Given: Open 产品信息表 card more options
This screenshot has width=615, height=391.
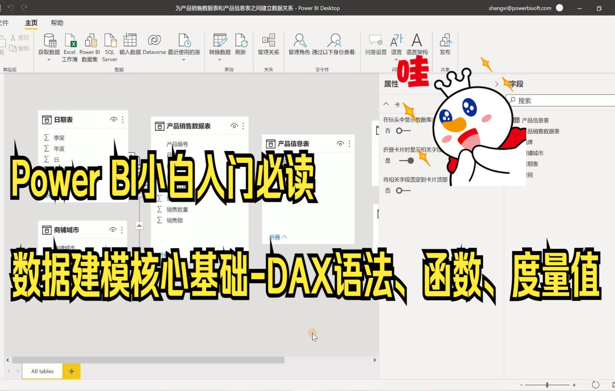Looking at the screenshot, I should [x=349, y=144].
